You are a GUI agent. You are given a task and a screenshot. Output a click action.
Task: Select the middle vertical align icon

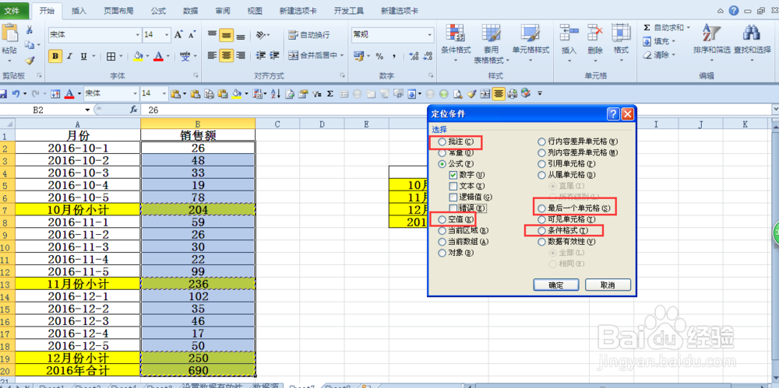point(227,35)
